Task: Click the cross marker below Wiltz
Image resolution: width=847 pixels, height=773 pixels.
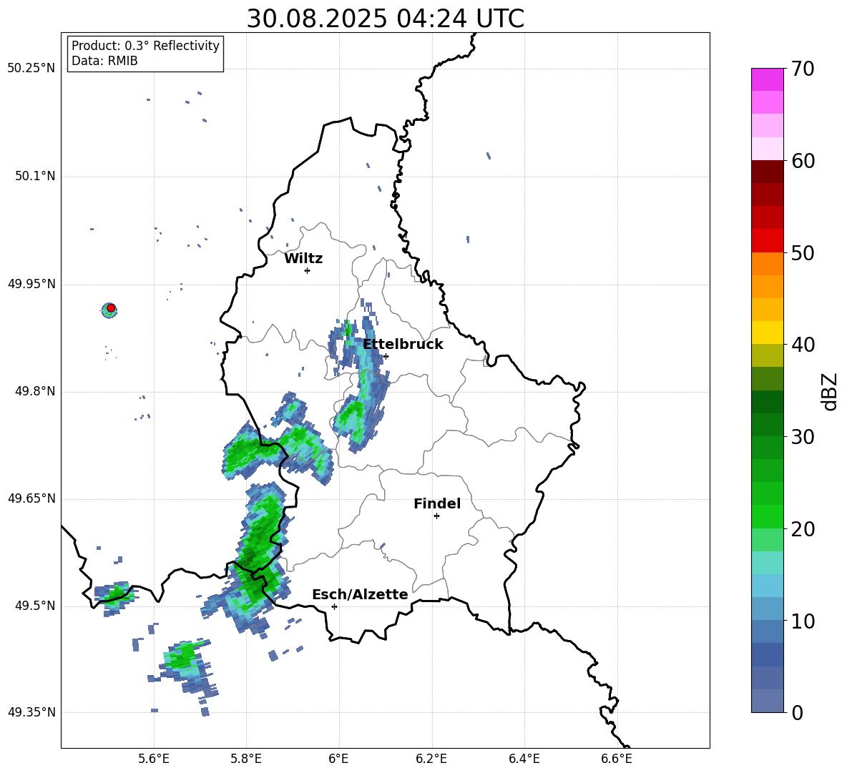Action: [x=307, y=270]
